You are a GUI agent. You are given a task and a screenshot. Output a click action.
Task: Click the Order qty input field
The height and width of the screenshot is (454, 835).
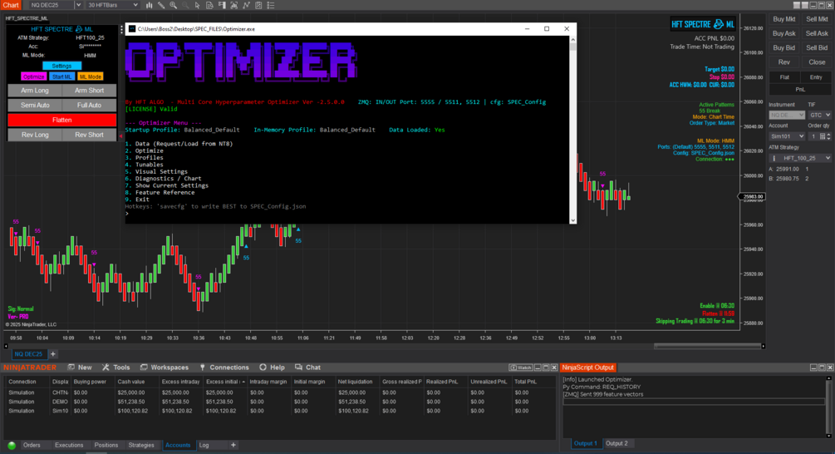tap(813, 136)
